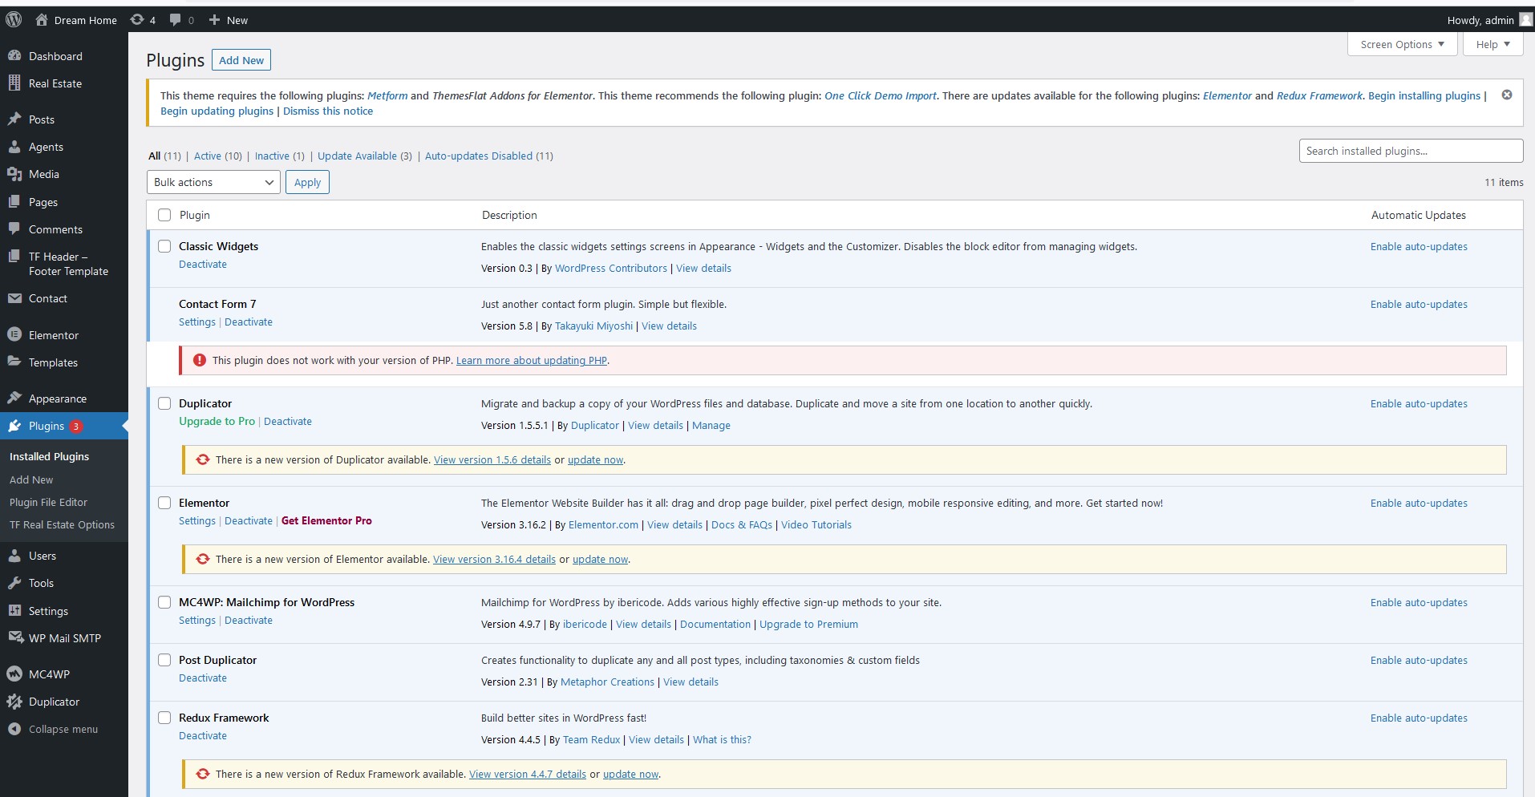
Task: Open Begin installing plugins link
Action: (1424, 95)
